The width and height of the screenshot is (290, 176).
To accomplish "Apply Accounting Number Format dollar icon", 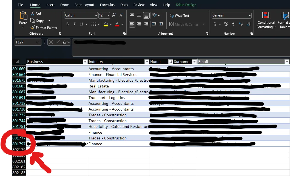I will tap(215, 24).
